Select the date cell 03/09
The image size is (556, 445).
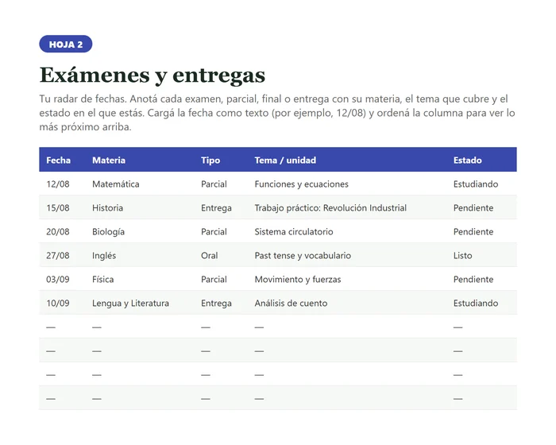pyautogui.click(x=58, y=279)
